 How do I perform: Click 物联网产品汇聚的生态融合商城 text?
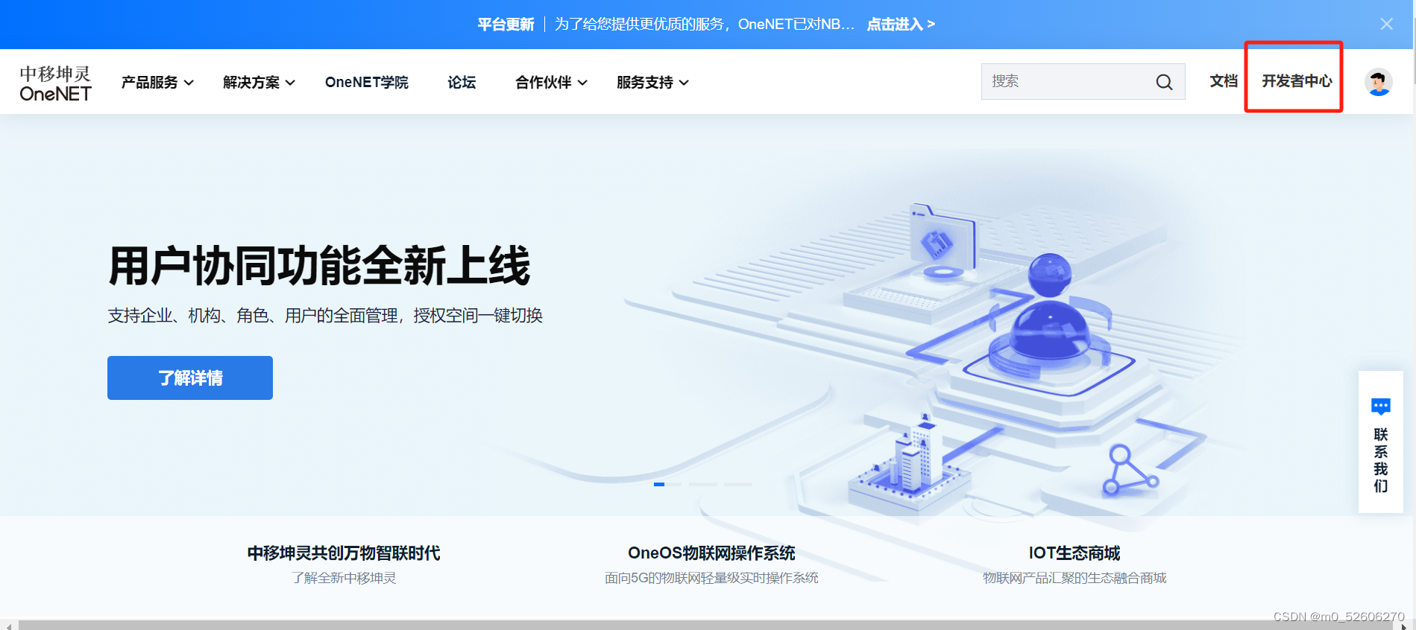click(x=1074, y=578)
